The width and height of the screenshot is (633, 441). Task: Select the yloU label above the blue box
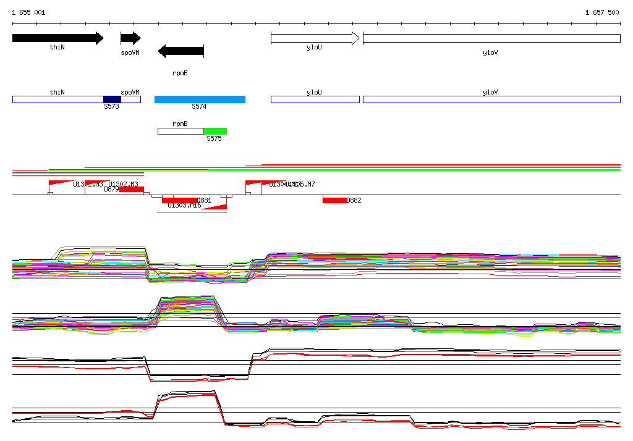(x=314, y=93)
